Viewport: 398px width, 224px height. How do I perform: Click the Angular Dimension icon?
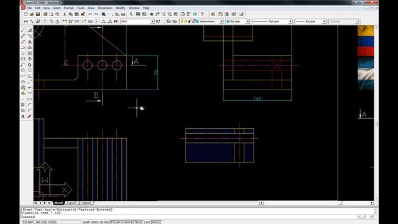(x=57, y=22)
